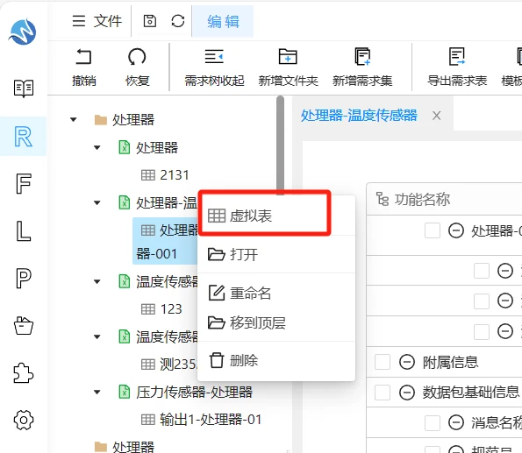This screenshot has height=453, width=522.
Task: Select tree item 2131
Action: click(x=175, y=175)
